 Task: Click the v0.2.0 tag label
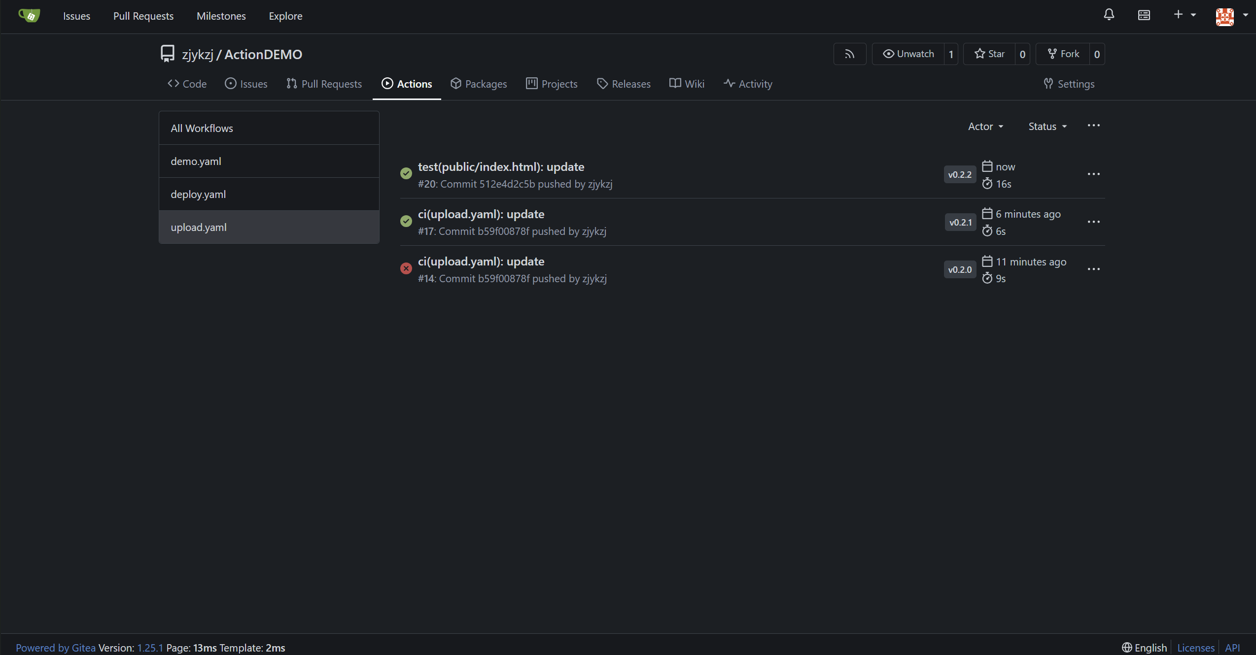pos(959,270)
